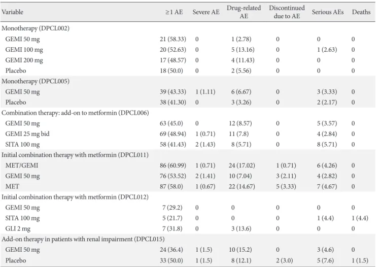The image size is (380, 267).
Task: Select the value "24 (36.4)"
Action: [x=171, y=250]
